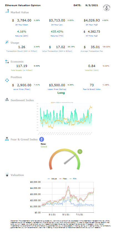Click the Market Value chart icon
The height and width of the screenshot is (233, 119).
click(7, 11)
